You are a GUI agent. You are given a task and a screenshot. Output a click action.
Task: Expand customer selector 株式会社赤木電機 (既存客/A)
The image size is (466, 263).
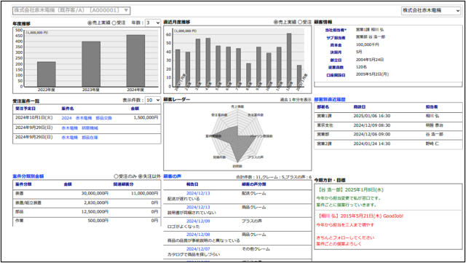pos(71,10)
